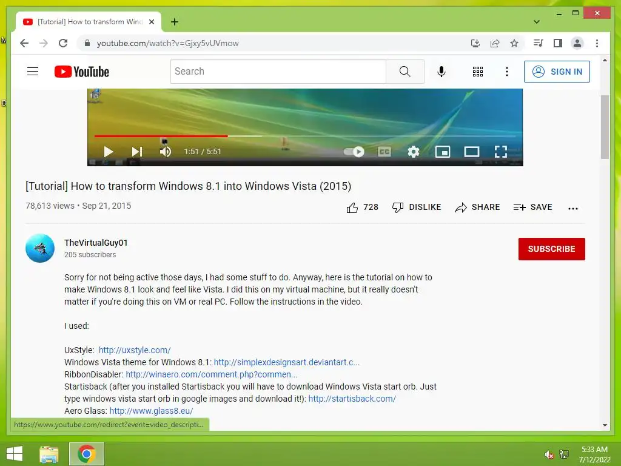
Task: Open the tab search chevron
Action: coord(536,22)
